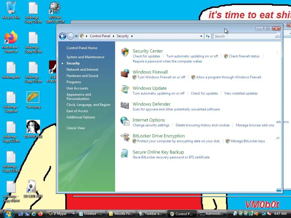This screenshot has height=218, width=291.
Task: Select loldongs.txt on the desktop
Action: (11, 70)
